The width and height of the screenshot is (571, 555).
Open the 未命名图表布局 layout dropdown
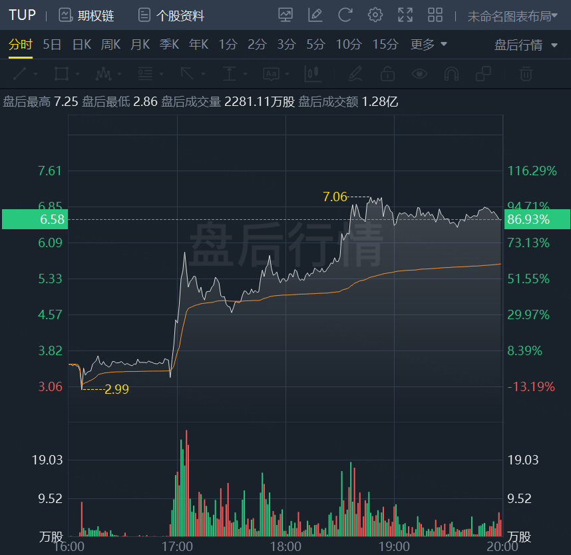[x=512, y=16]
